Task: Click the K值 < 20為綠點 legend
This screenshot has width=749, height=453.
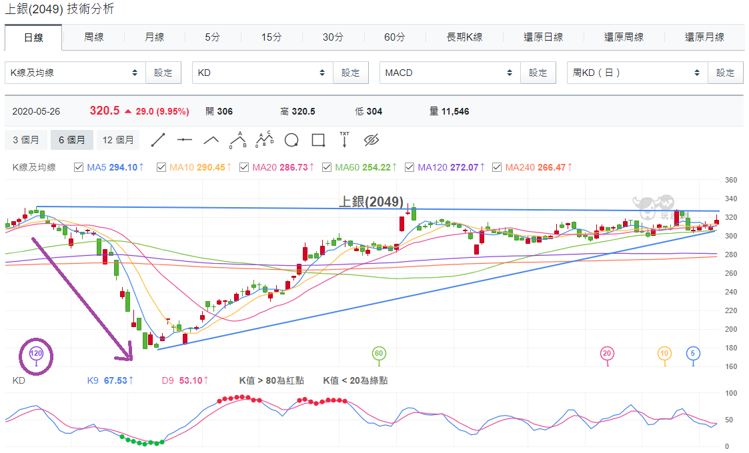Action: (355, 380)
